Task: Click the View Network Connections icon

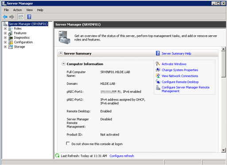Action: pyautogui.click(x=158, y=76)
